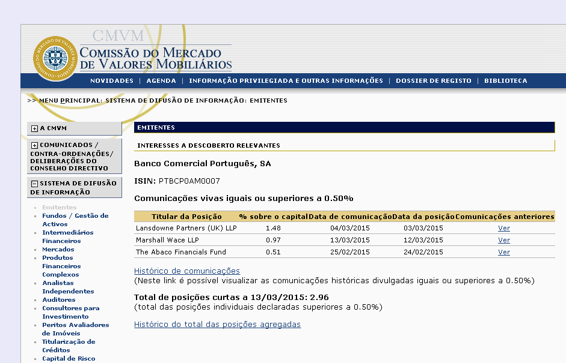Click Ver for The Abaco Financials Fund

(x=504, y=252)
